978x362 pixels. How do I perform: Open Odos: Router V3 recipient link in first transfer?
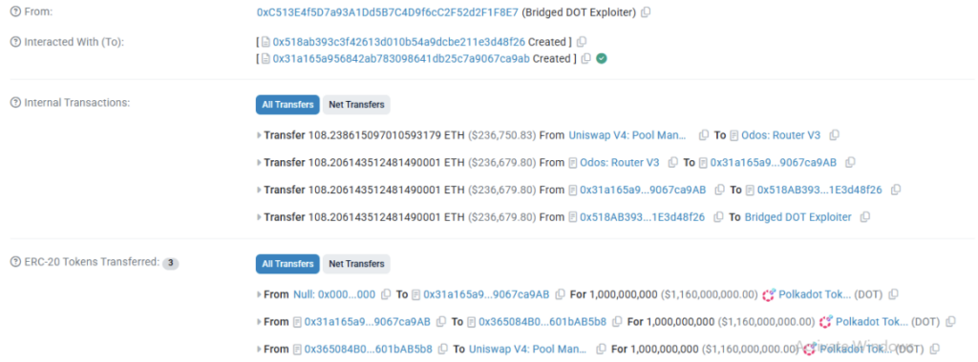coord(781,135)
